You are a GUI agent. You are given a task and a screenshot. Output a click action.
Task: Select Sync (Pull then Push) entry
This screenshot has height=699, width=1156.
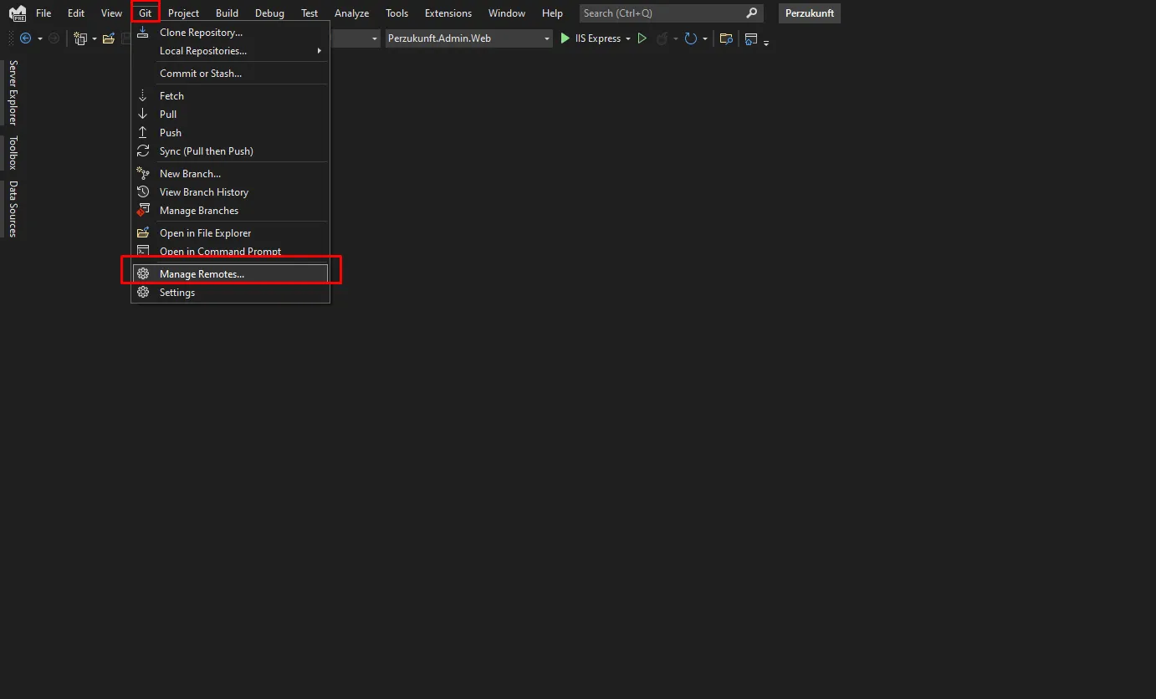point(230,151)
